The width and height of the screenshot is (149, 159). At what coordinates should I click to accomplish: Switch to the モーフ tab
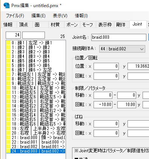tap(88, 24)
